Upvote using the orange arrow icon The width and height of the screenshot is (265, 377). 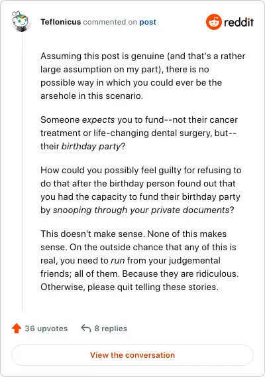coord(17,329)
